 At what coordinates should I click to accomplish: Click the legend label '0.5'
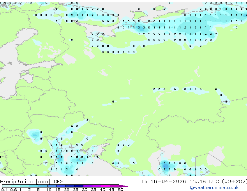coord(14,189)
